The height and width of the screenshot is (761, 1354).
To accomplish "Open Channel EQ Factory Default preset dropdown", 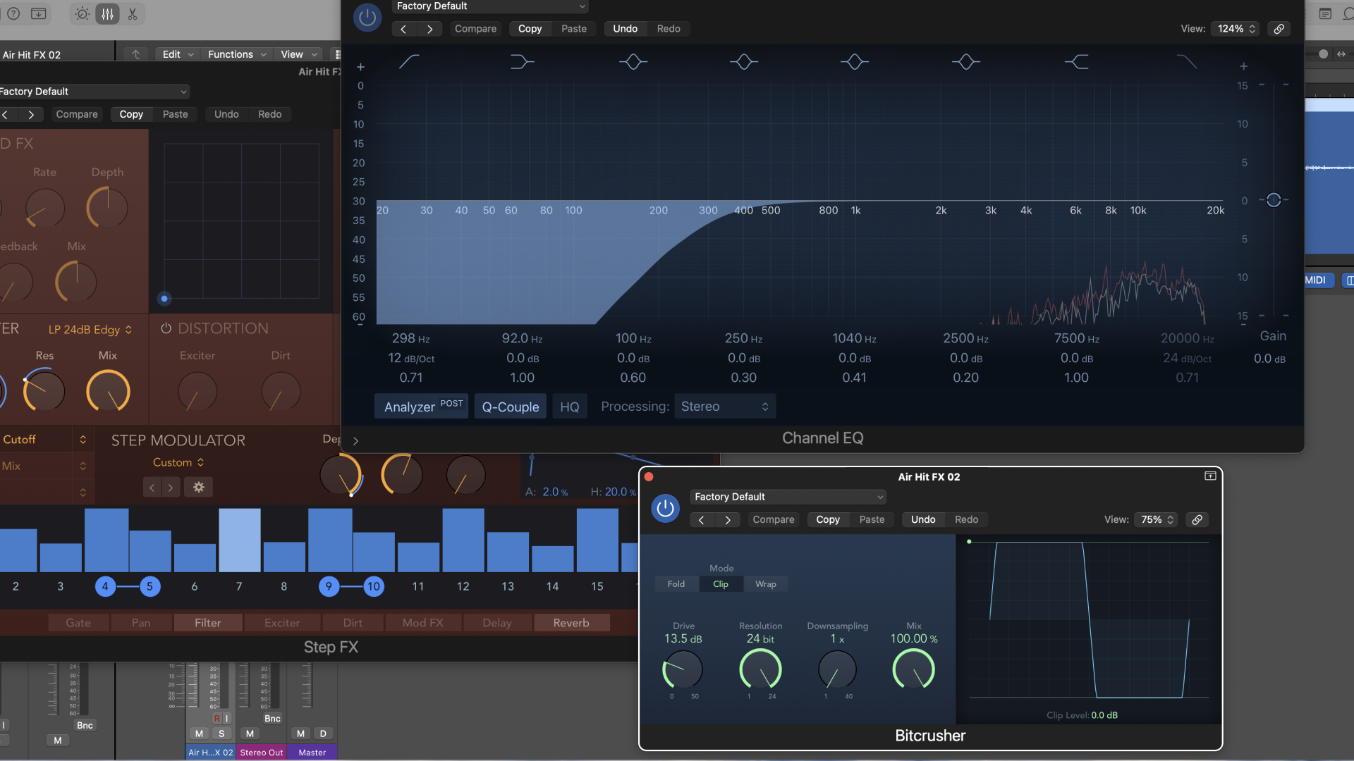I will pyautogui.click(x=490, y=6).
